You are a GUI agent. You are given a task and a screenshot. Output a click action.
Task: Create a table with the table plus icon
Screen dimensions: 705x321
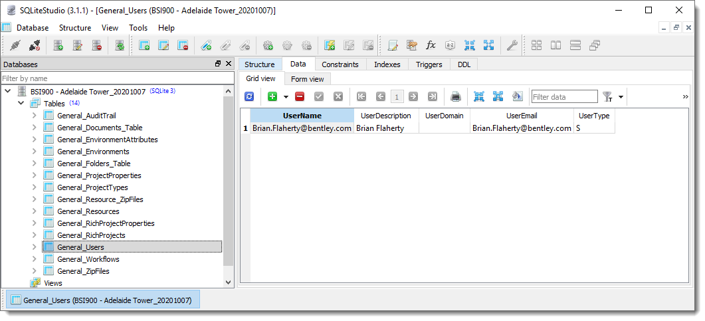coord(144,45)
